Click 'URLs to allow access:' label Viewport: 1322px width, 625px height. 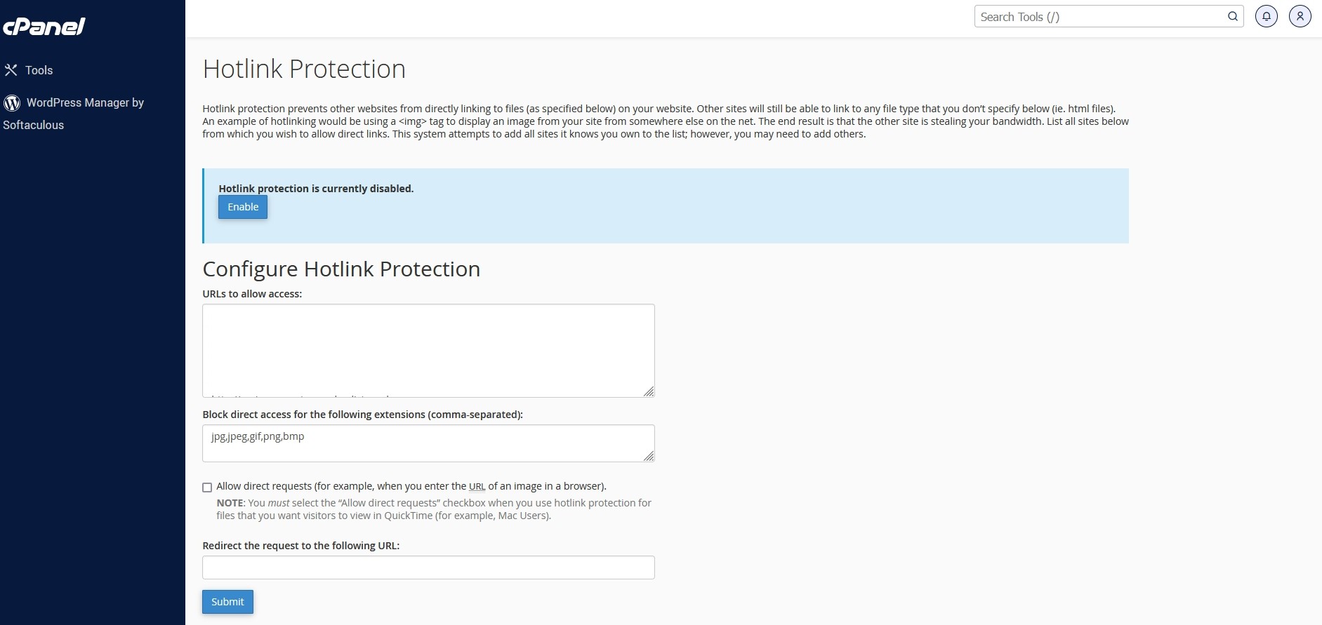(x=252, y=294)
